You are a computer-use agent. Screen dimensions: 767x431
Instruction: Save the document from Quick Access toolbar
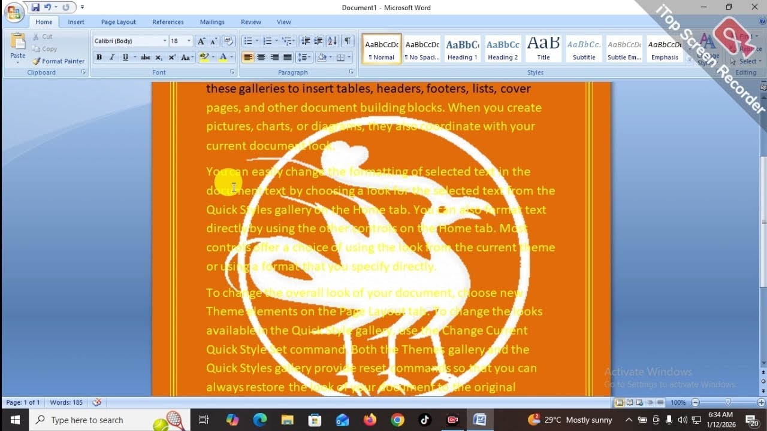click(x=35, y=8)
